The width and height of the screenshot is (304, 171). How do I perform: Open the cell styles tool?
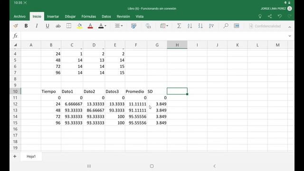pyautogui.click(x=133, y=26)
